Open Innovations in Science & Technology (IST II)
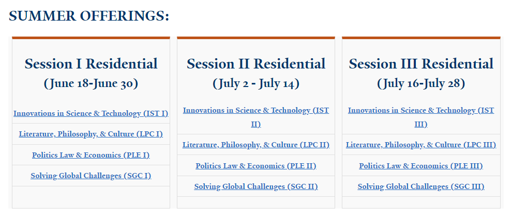Screen dimensions: 512x224 (255, 111)
